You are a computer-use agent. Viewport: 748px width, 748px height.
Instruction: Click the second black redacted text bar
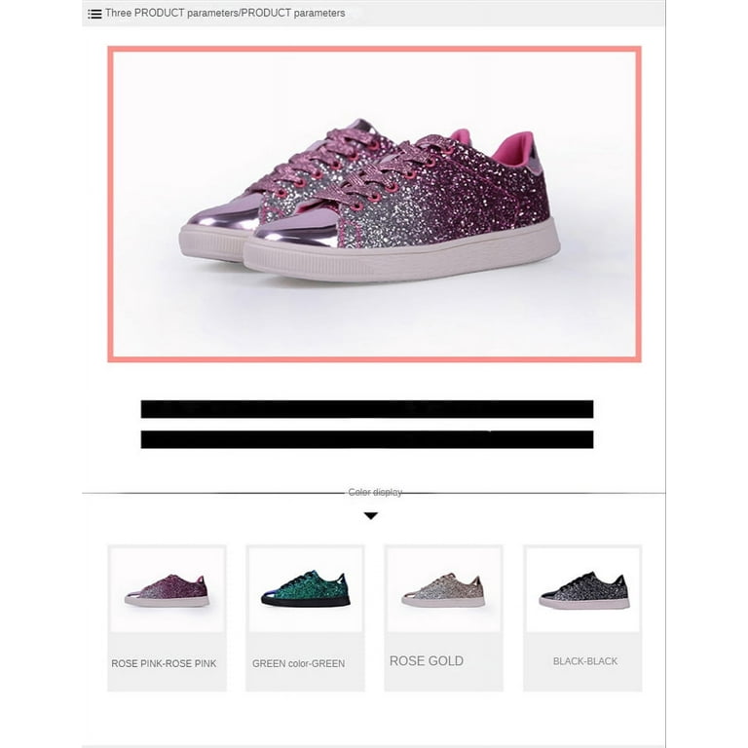(367, 439)
